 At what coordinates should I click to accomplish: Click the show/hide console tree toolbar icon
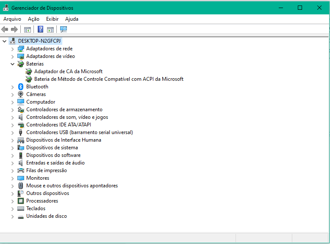28,30
